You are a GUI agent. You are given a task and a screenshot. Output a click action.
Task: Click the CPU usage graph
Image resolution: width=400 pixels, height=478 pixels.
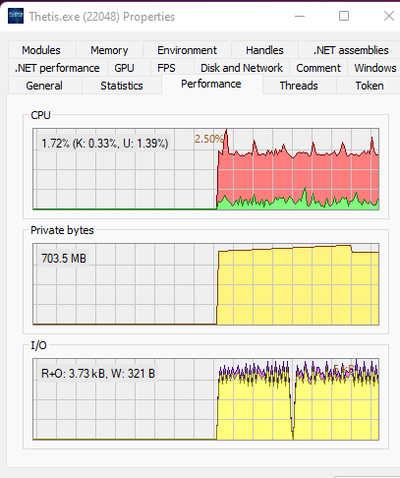206,169
